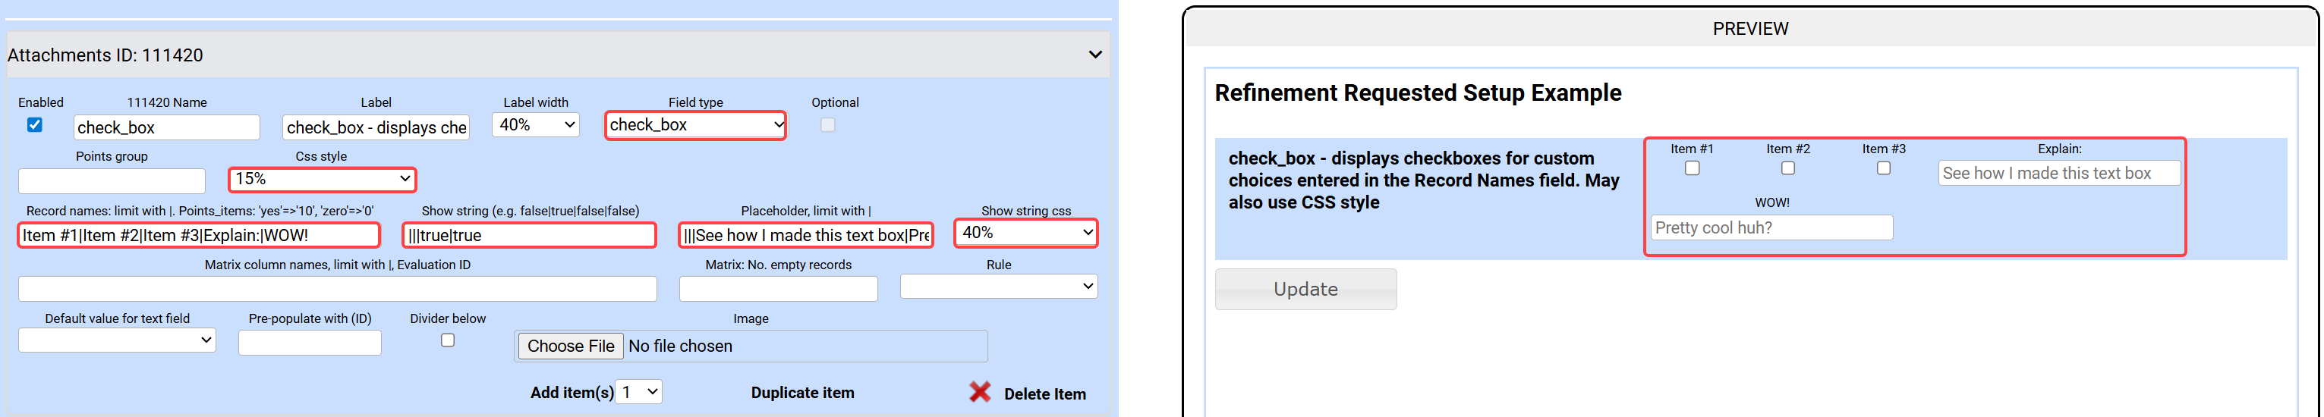
Task: Collapse the Attachments ID 111420 section
Action: pyautogui.click(x=1095, y=55)
